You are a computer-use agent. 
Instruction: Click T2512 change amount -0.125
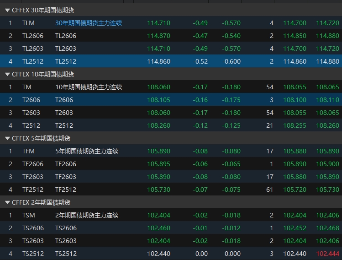(x=231, y=125)
